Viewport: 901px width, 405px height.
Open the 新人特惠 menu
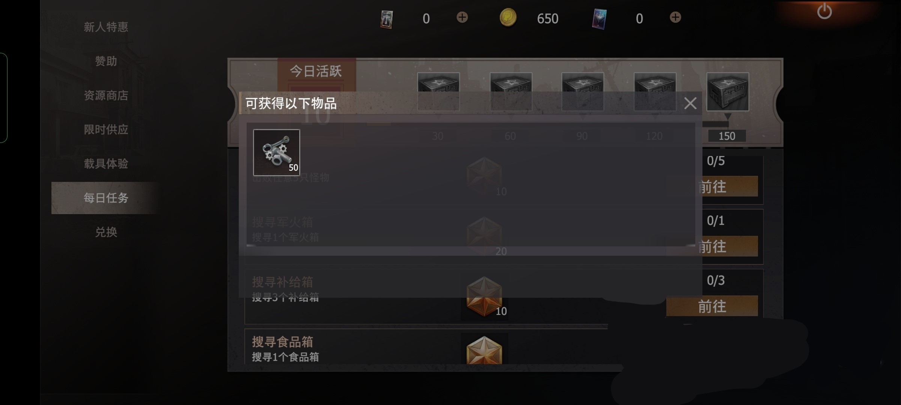coord(106,27)
